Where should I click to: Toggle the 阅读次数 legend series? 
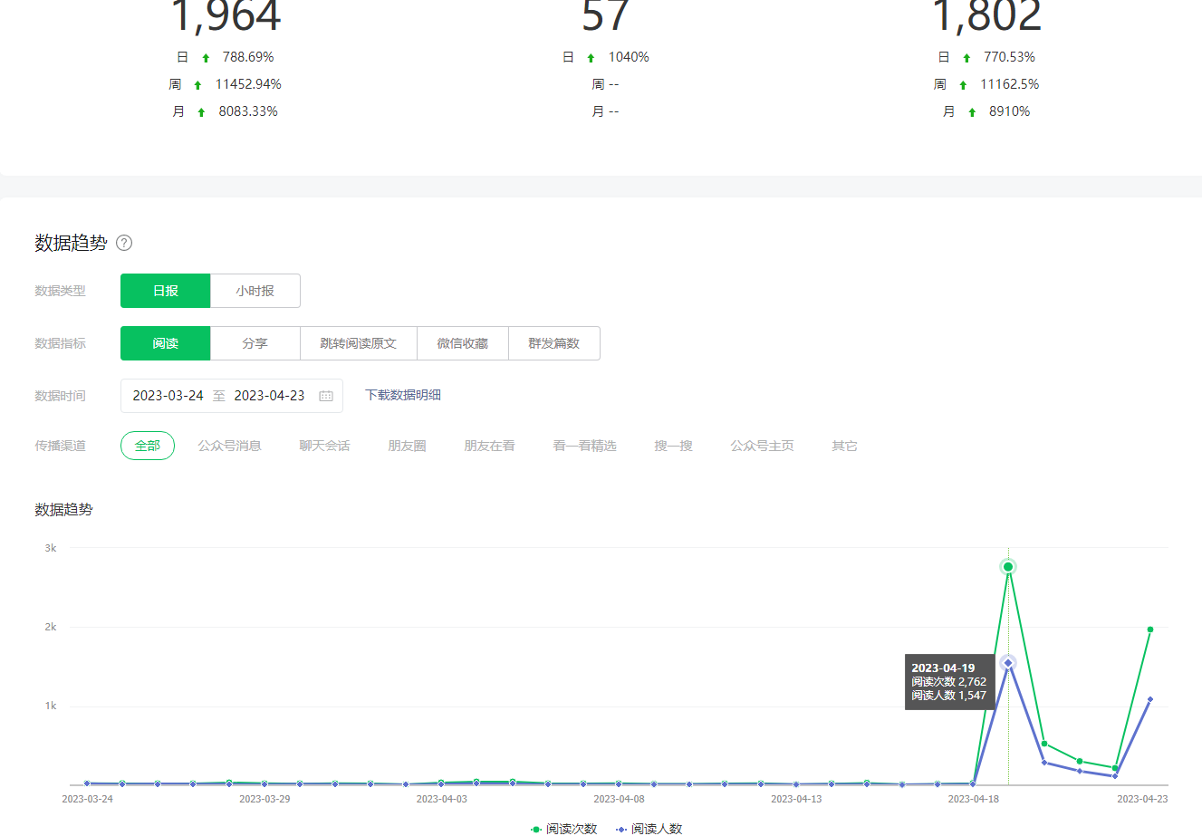coord(563,829)
